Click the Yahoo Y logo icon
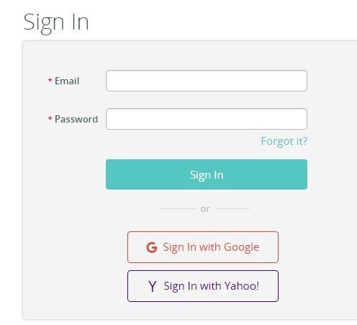Image resolution: width=357 pixels, height=325 pixels. [153, 286]
